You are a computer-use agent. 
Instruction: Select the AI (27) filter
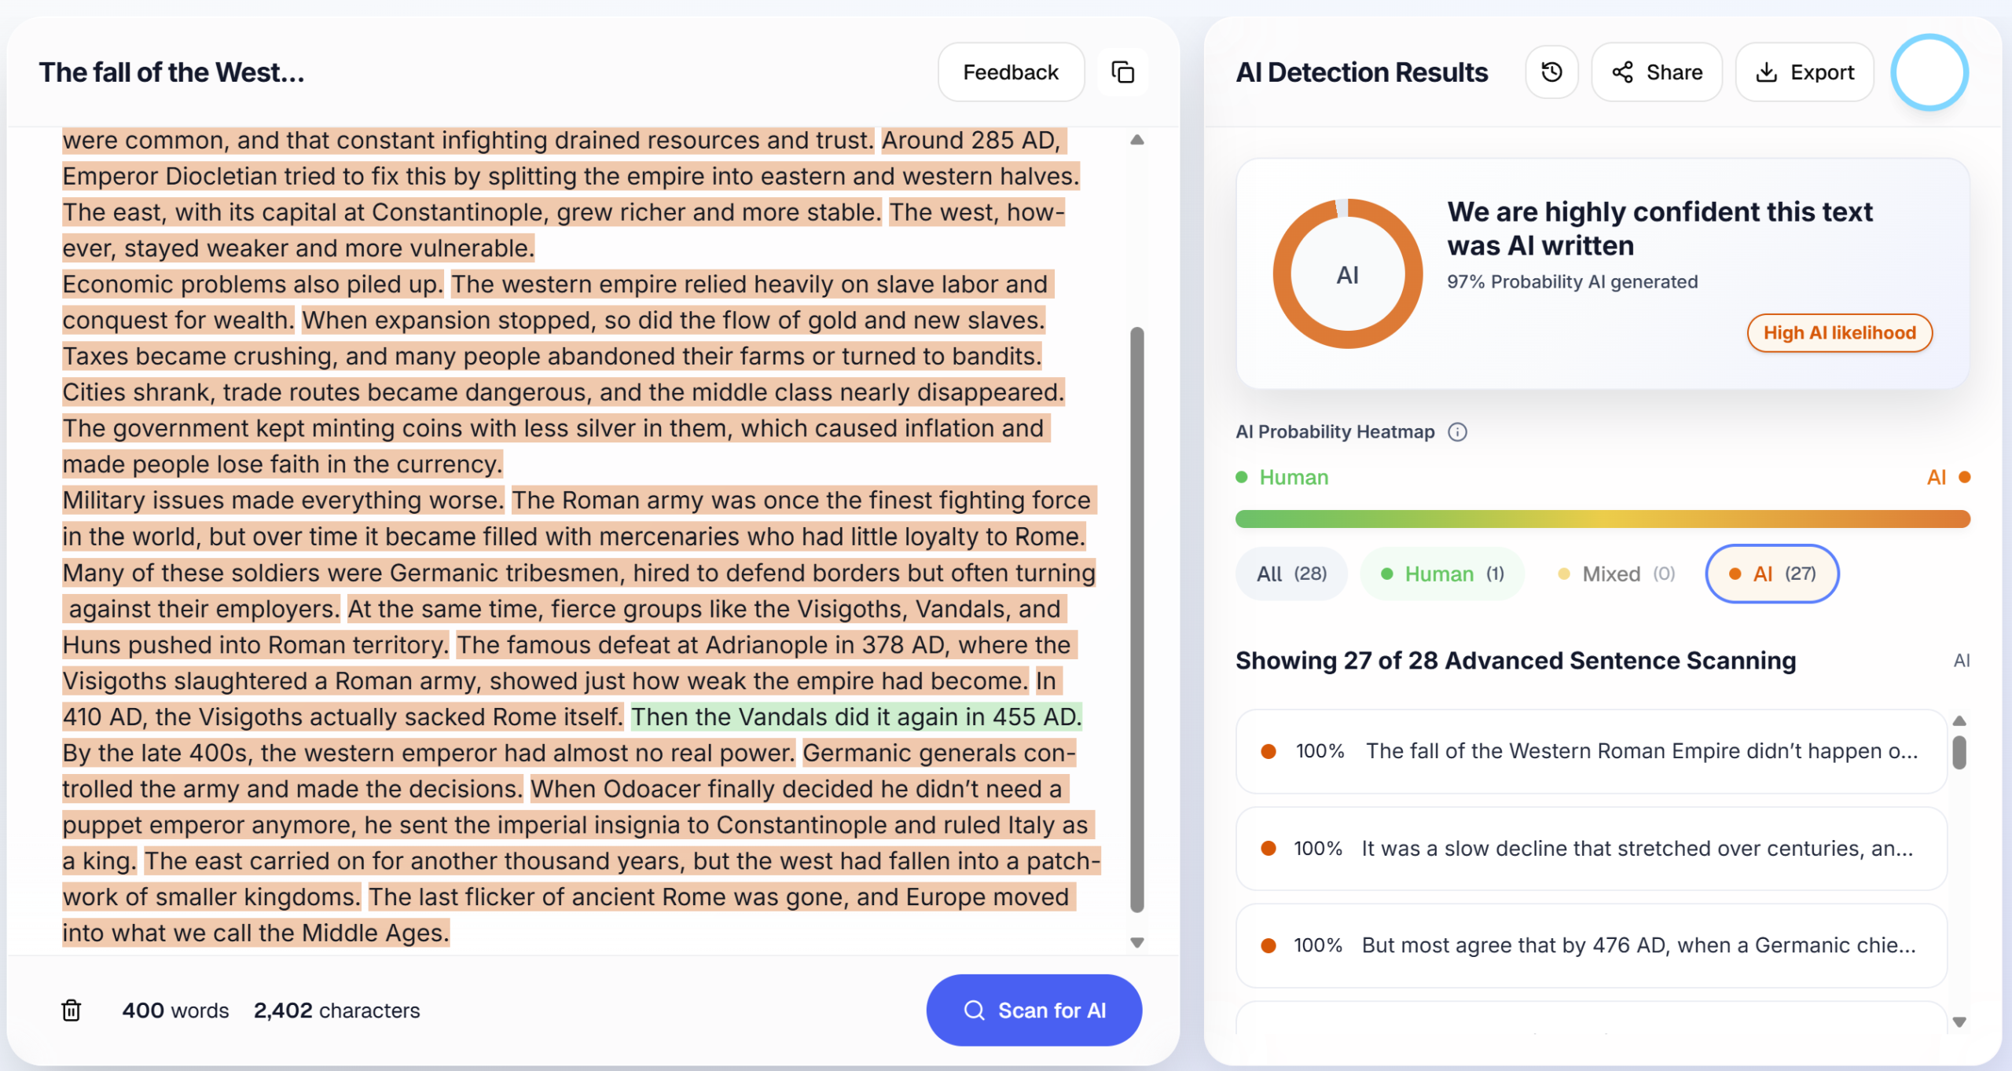coord(1772,574)
